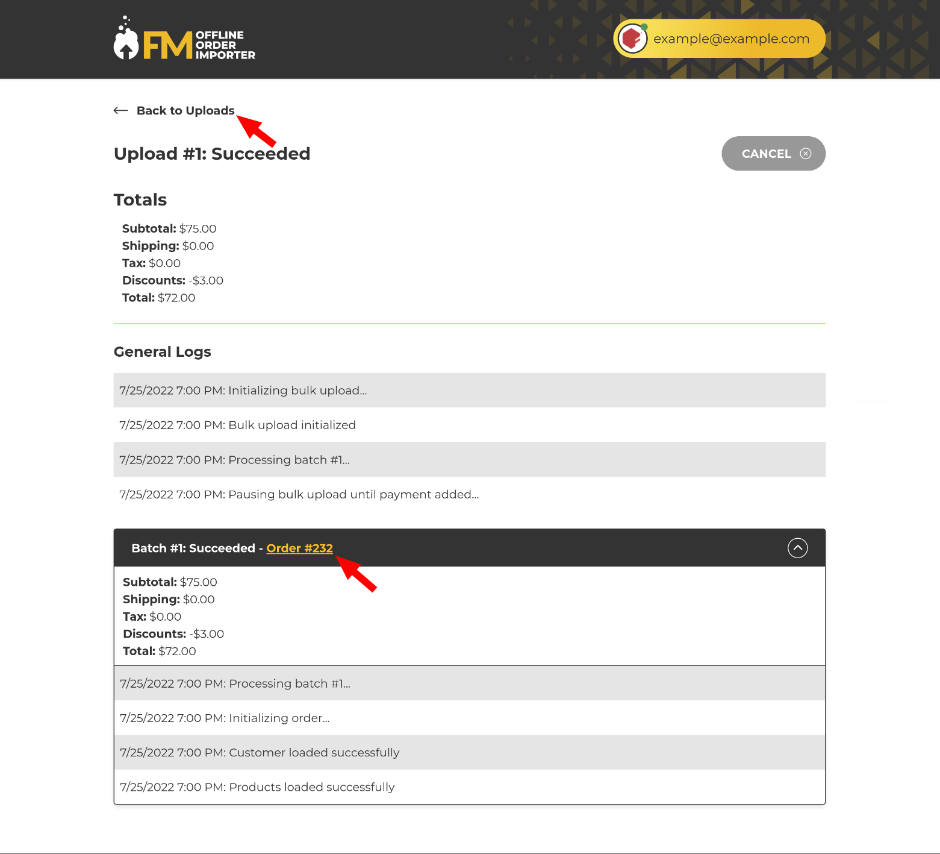The width and height of the screenshot is (940, 854).
Task: Click the CANCEL button
Action: pyautogui.click(x=773, y=154)
